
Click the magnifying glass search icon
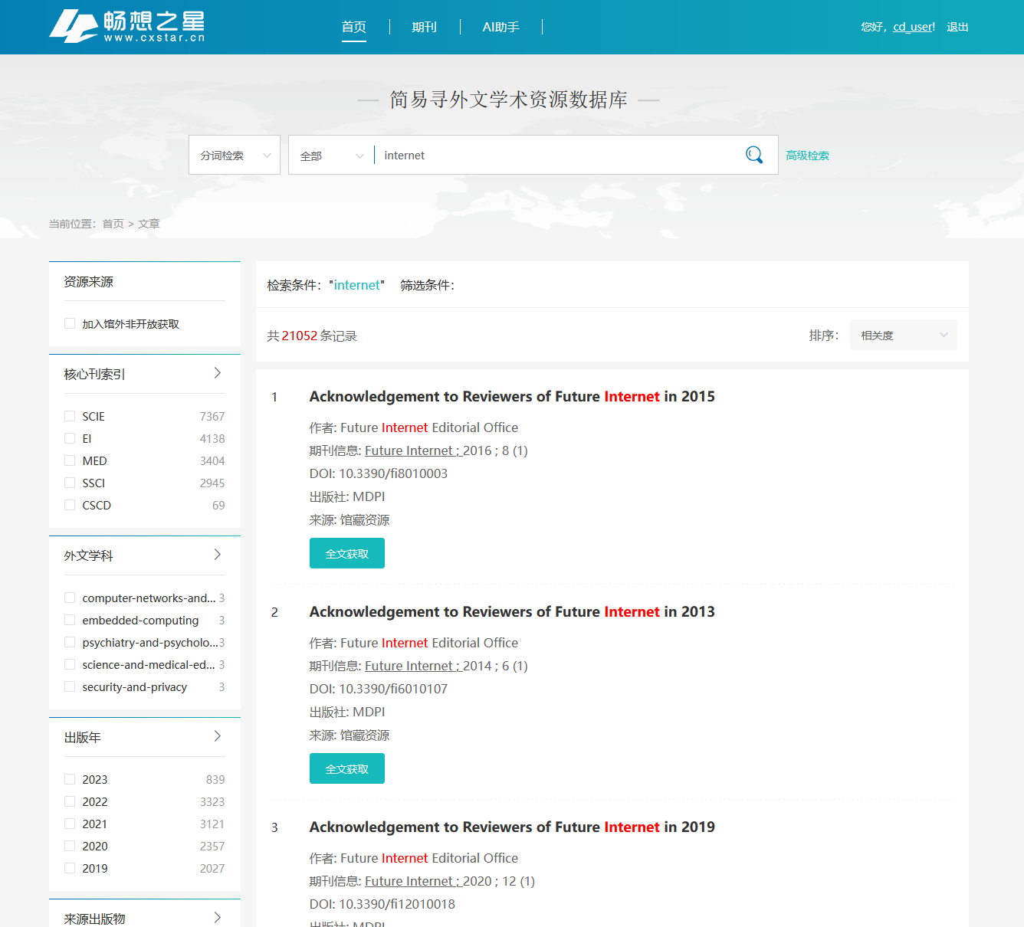(753, 155)
